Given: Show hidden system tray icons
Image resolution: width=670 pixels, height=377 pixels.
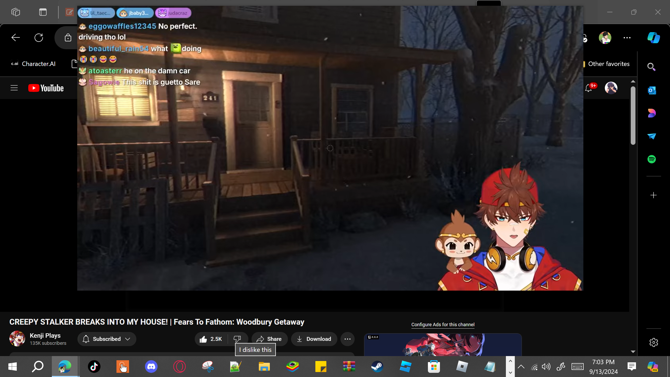Looking at the screenshot, I should [521, 367].
